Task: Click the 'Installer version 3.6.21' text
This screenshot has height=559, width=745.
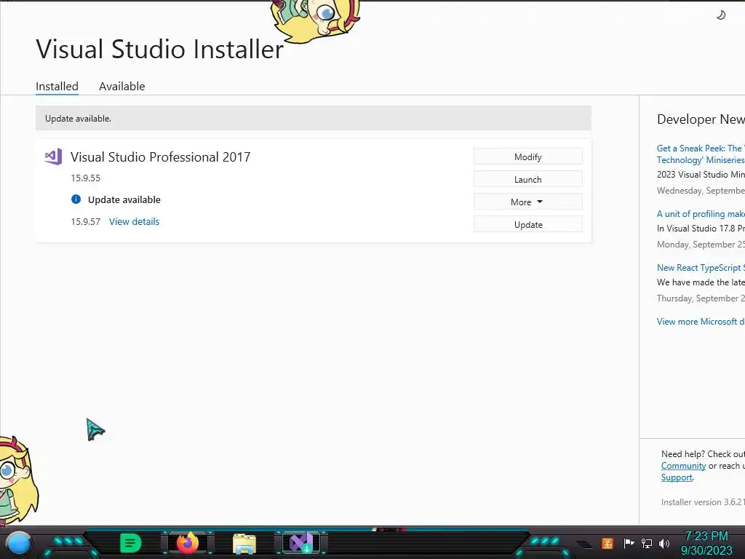Action: [x=703, y=502]
